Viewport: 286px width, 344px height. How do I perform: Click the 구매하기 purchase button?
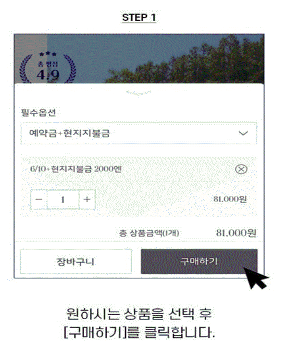coord(199,261)
